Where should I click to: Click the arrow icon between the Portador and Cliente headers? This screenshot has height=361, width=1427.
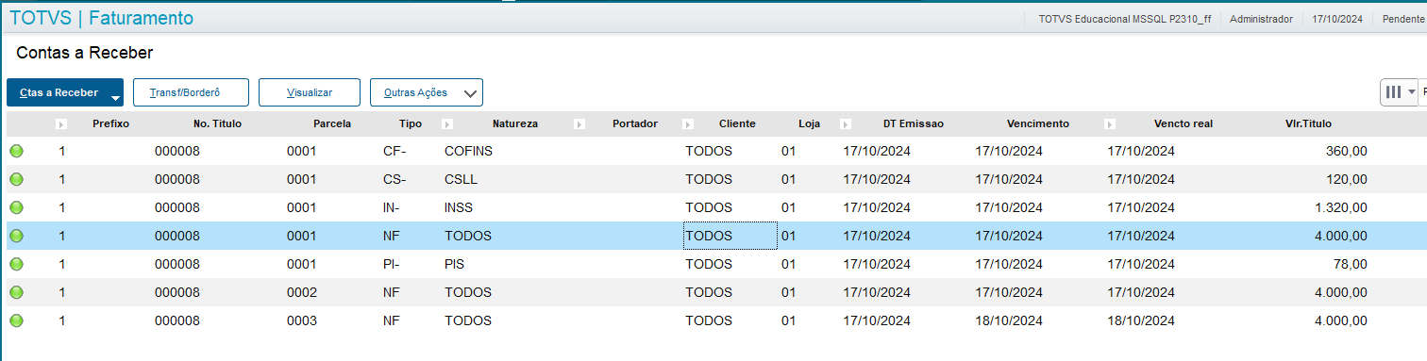pyautogui.click(x=688, y=123)
